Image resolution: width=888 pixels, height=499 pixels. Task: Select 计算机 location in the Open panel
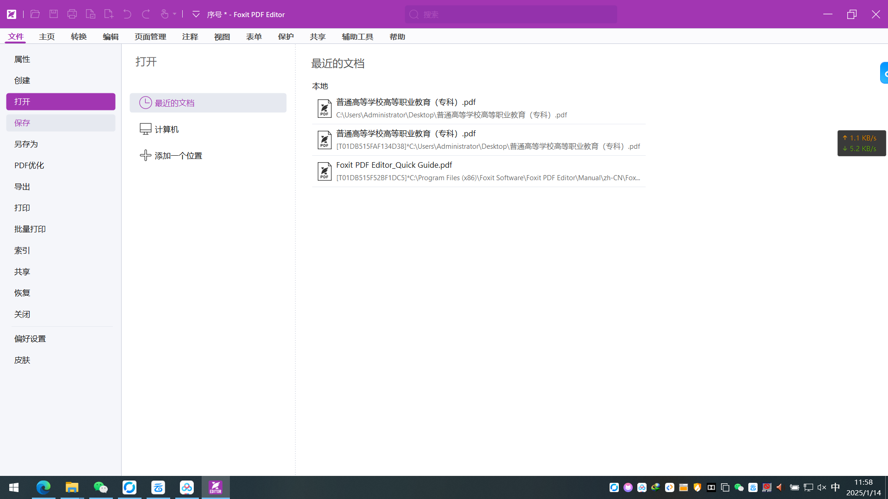(208, 129)
